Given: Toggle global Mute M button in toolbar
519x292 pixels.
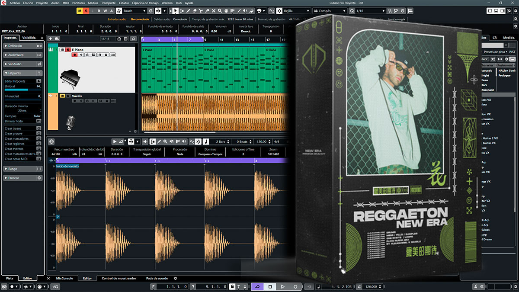Looking at the screenshot, I should pos(80,11).
